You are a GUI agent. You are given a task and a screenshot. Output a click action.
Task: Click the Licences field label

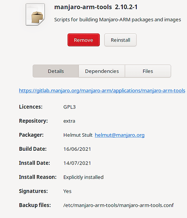click(31, 107)
